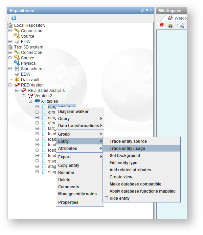Select Test 3D system tree label

pyautogui.click(x=29, y=47)
